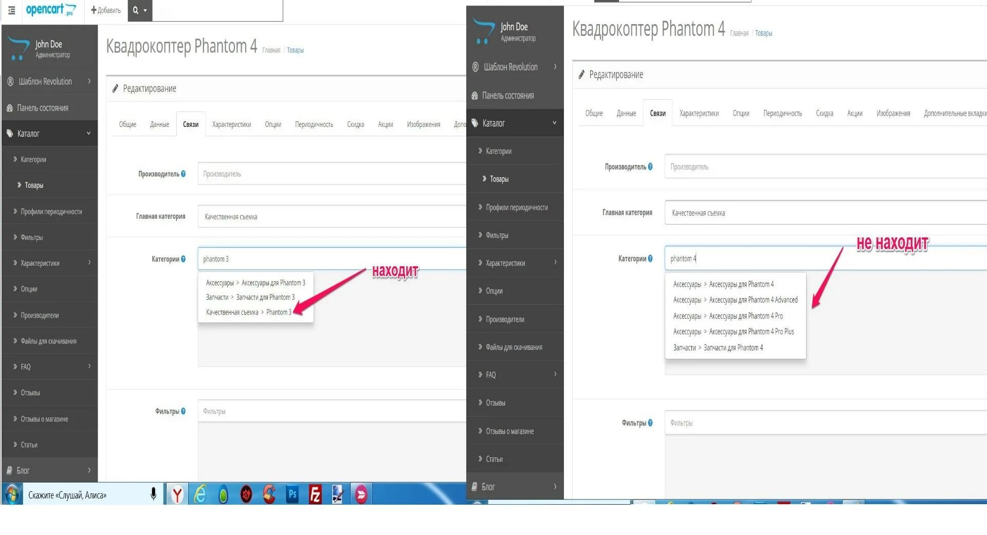This screenshot has height=535, width=987.
Task: Expand 'Шаблон Revolution' arrow in right window sidebar
Action: [555, 66]
